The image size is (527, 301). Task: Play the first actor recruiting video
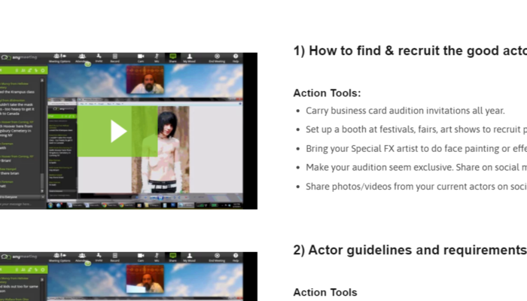pyautogui.click(x=118, y=131)
